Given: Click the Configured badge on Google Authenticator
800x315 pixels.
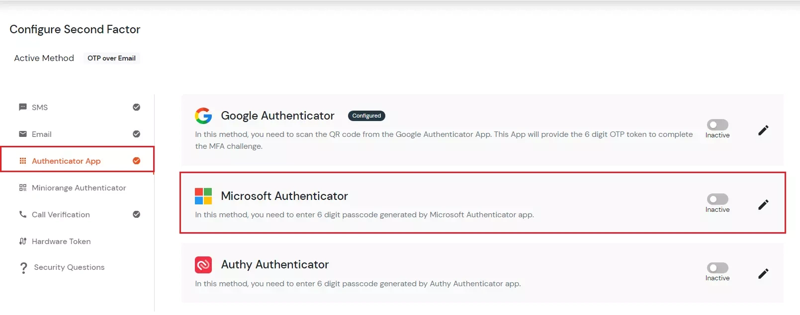Looking at the screenshot, I should [x=366, y=116].
